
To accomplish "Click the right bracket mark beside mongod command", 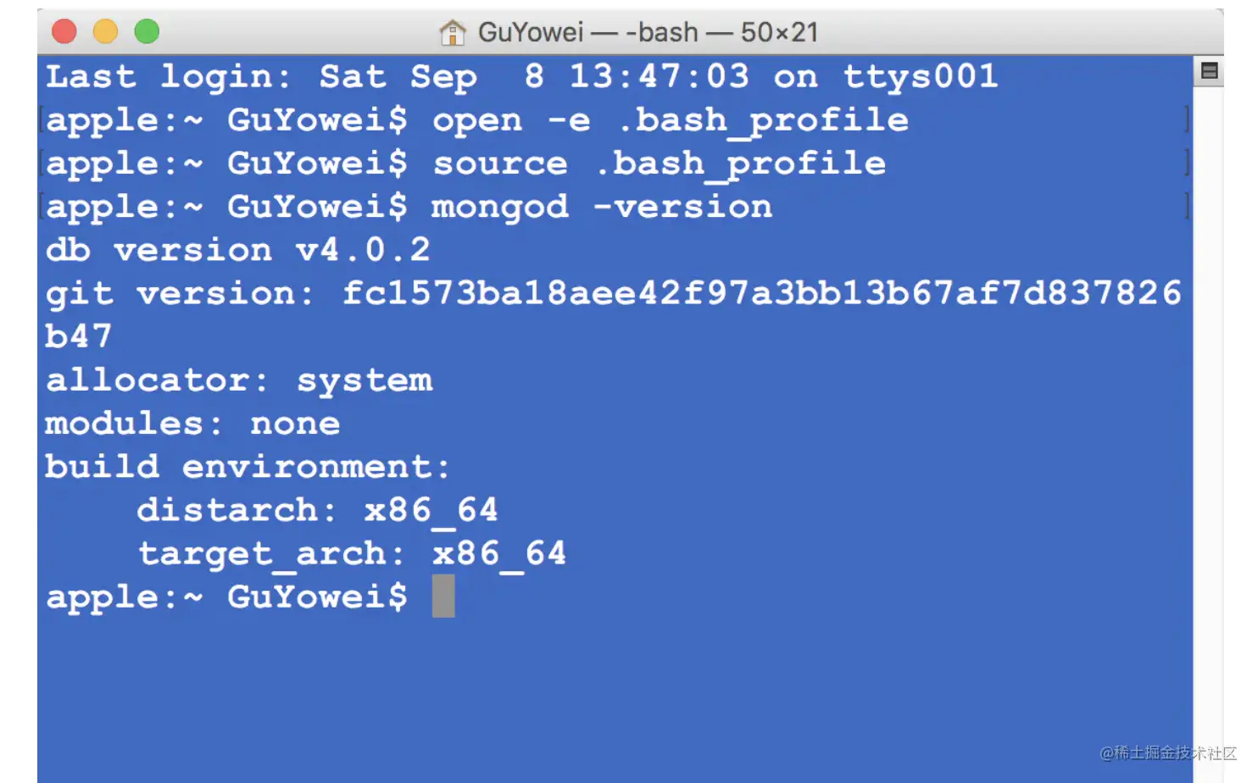I will 1187,206.
